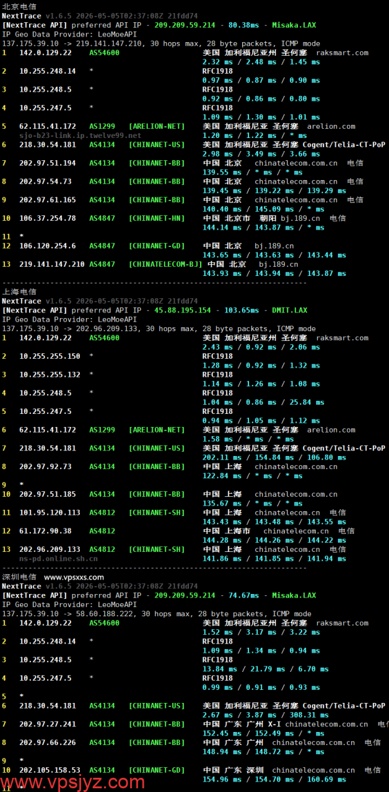The width and height of the screenshot is (389, 792).
Task: Click hop IP 202.97.27.241
Action: click(x=48, y=724)
